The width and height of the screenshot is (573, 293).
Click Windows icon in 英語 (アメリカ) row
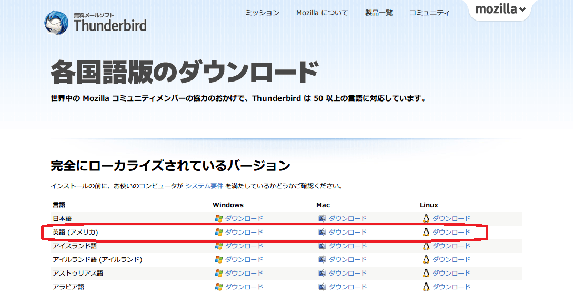[x=218, y=232]
